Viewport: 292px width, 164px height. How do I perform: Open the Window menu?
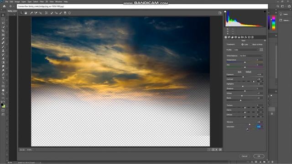coord(58,2)
